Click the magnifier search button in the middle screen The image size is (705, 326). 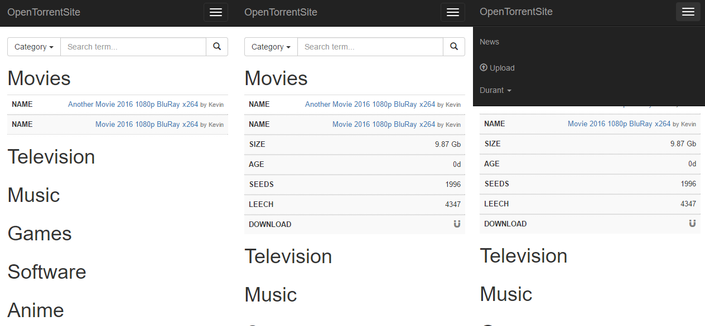[x=454, y=47]
